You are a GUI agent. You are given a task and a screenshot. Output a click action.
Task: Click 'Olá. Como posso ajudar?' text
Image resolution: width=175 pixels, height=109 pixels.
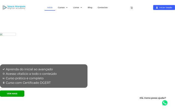[153, 98]
